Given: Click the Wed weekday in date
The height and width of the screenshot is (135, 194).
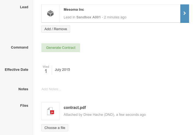Looking at the screenshot, I should coord(46,67).
